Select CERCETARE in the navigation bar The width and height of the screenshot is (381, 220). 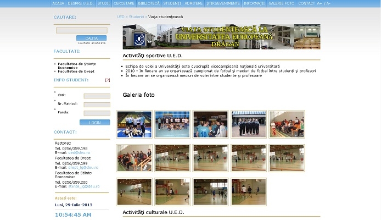coord(124,3)
